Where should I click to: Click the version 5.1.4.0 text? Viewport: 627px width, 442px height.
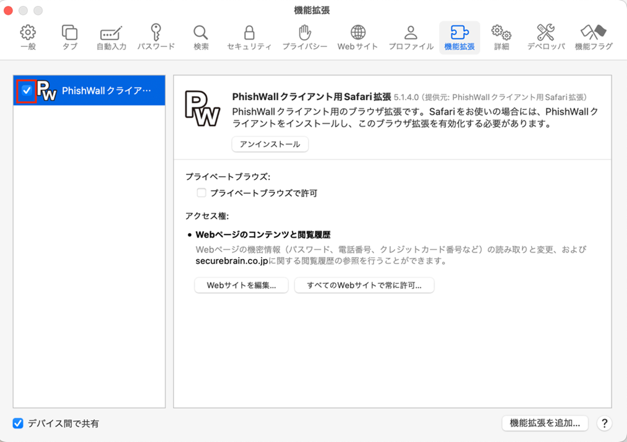406,98
